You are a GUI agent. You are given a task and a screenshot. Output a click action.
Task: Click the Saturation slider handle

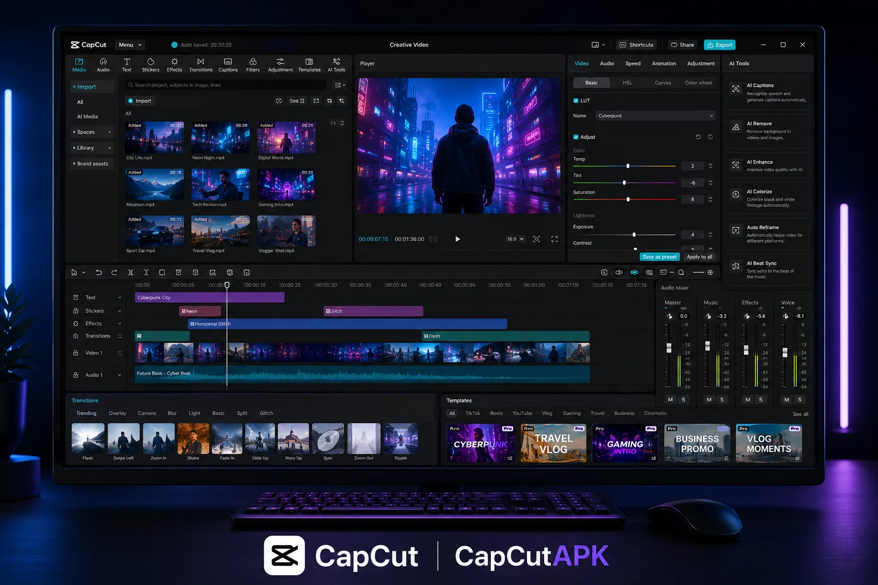628,199
